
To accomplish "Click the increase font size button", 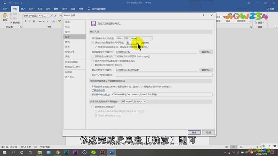I will 51,16.
